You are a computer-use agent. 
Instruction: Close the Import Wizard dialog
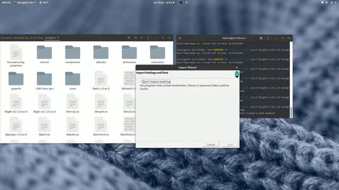point(237,68)
